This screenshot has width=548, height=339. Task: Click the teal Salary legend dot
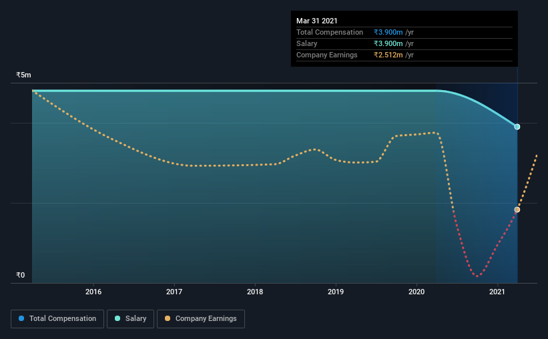pyautogui.click(x=117, y=318)
